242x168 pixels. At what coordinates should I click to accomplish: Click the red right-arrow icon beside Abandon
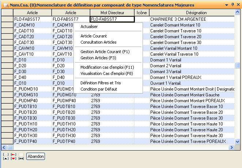tap(14, 154)
